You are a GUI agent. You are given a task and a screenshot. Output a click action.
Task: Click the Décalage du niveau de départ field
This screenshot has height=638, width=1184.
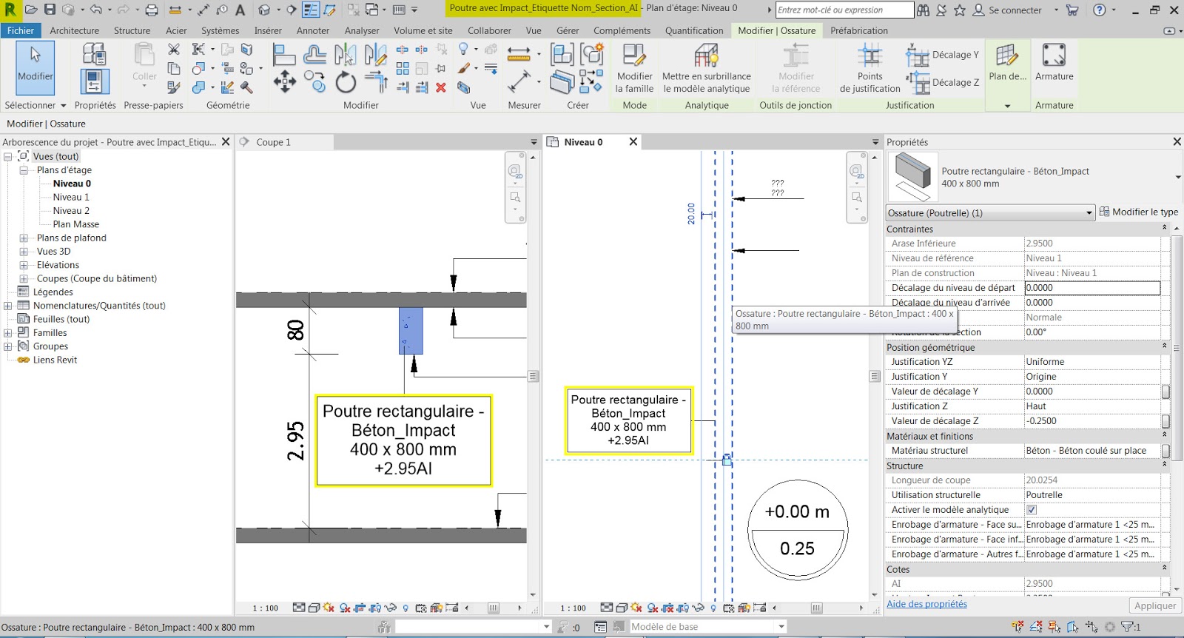click(1091, 288)
